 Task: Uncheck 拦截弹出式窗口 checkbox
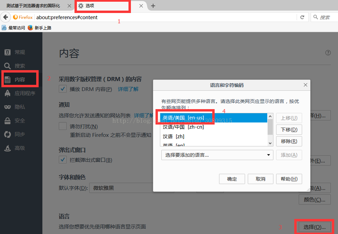[63, 160]
